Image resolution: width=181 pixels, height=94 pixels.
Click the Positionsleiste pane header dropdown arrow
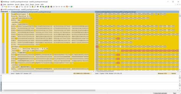10,12
